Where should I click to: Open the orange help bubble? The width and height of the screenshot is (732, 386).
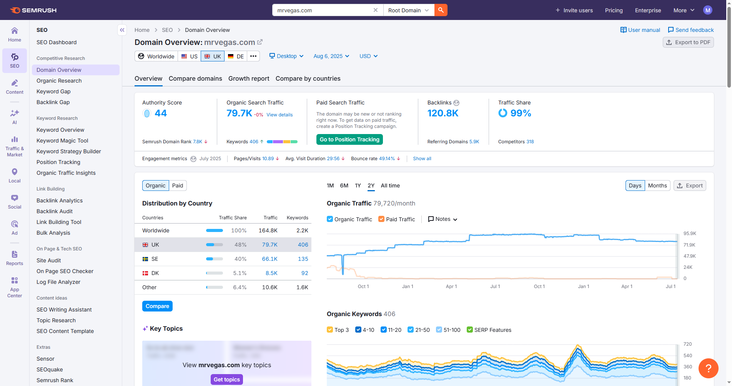709,368
